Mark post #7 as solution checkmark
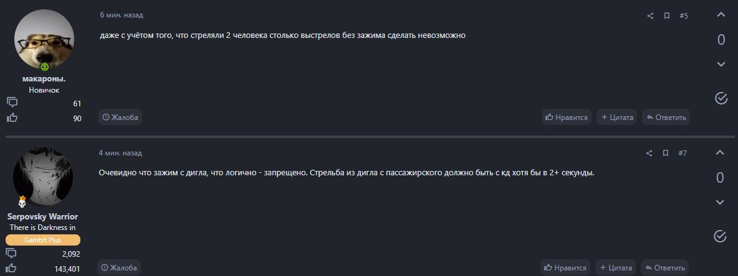The height and width of the screenshot is (276, 738). pyautogui.click(x=720, y=236)
